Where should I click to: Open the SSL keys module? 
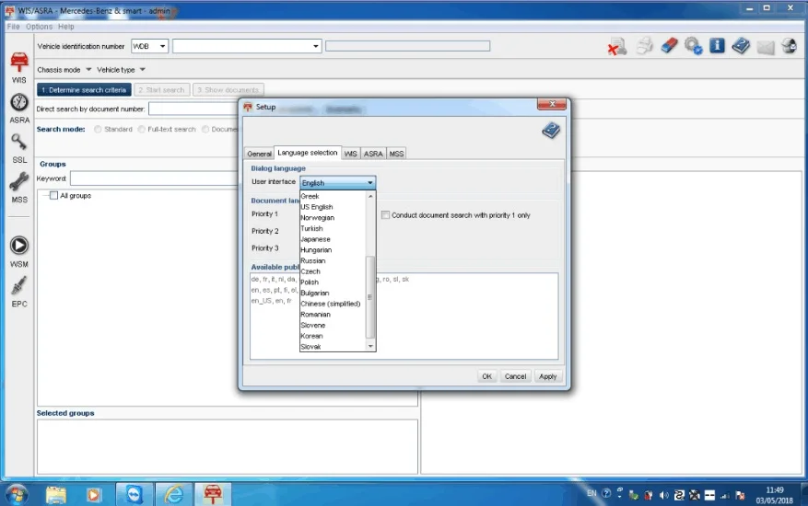[19, 148]
